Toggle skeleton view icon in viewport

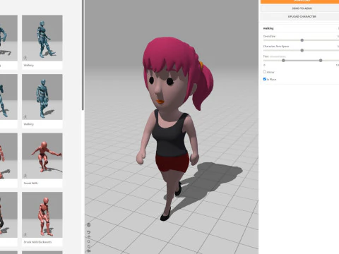[88, 225]
